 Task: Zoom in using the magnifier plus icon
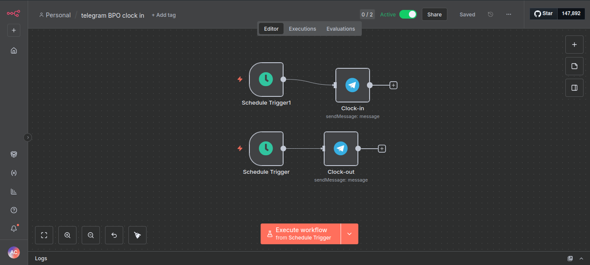coord(67,235)
